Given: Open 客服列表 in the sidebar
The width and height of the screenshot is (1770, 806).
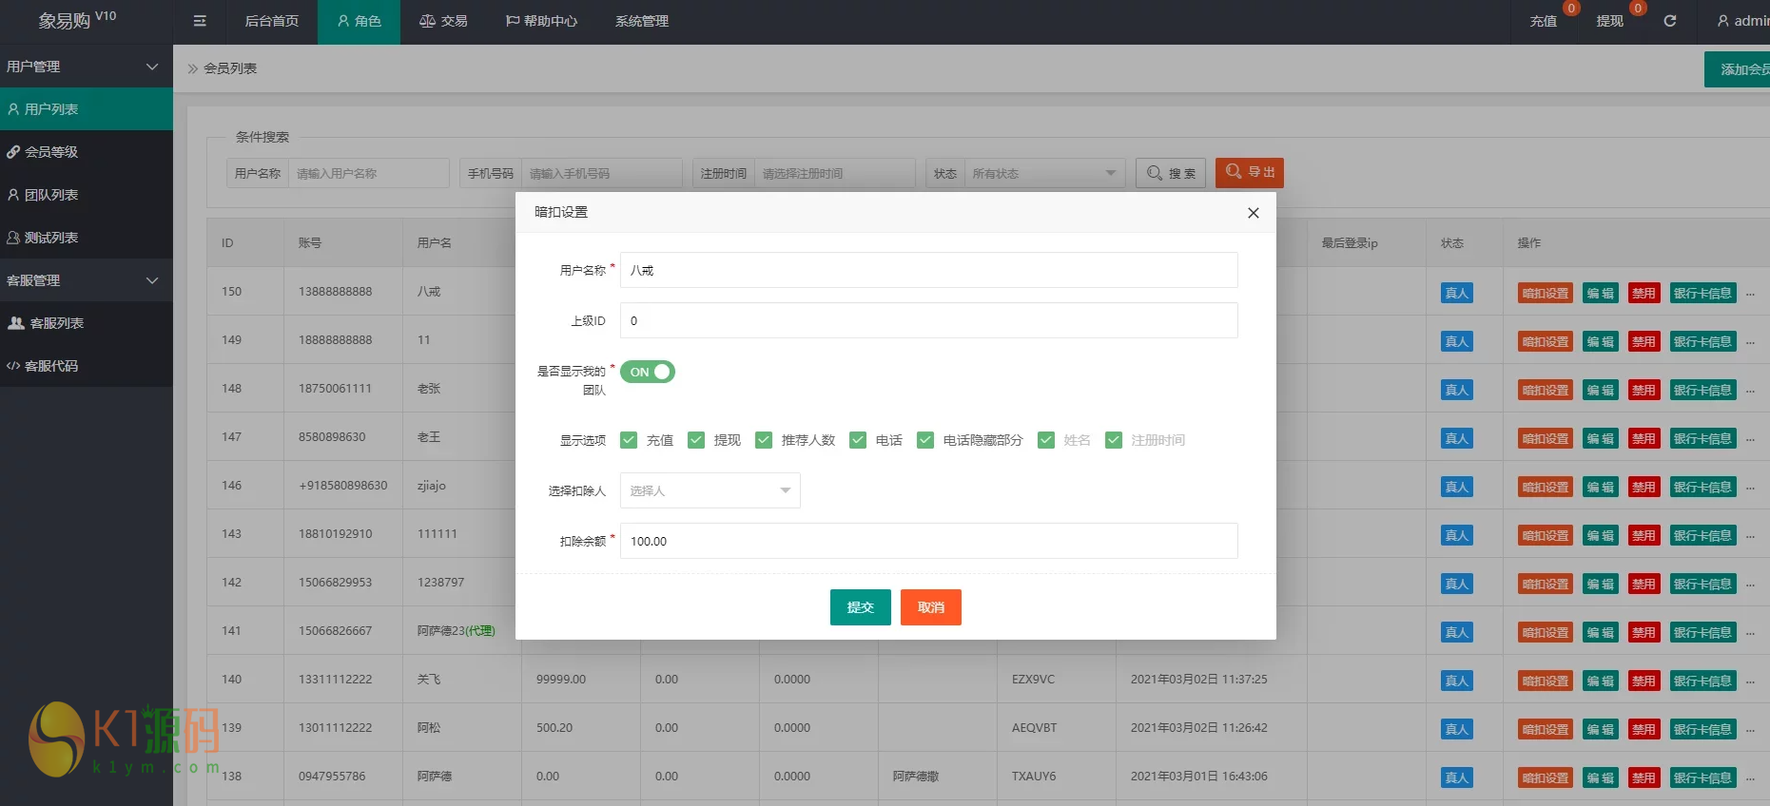Looking at the screenshot, I should coord(57,323).
